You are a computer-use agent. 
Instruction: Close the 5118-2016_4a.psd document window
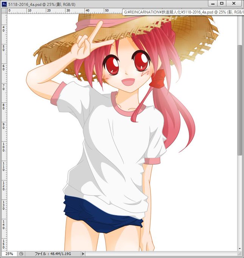pos(234,4)
